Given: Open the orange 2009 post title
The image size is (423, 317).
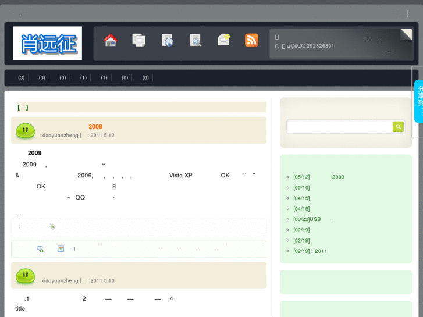Looking at the screenshot, I should [95, 127].
